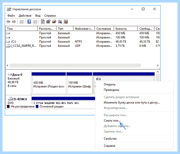Click the volume list horizontal scrollbar track
The width and height of the screenshot is (180, 154).
click(x=75, y=65)
